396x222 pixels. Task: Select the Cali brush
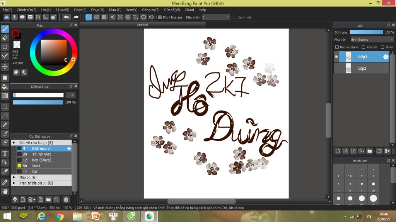click(44, 172)
